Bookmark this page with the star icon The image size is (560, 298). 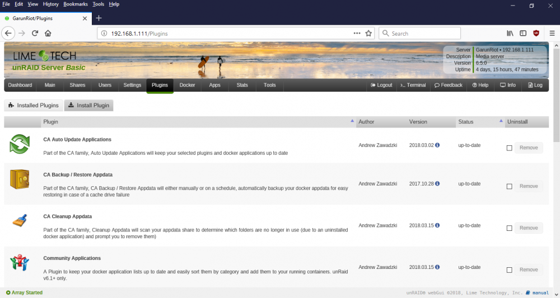click(368, 34)
